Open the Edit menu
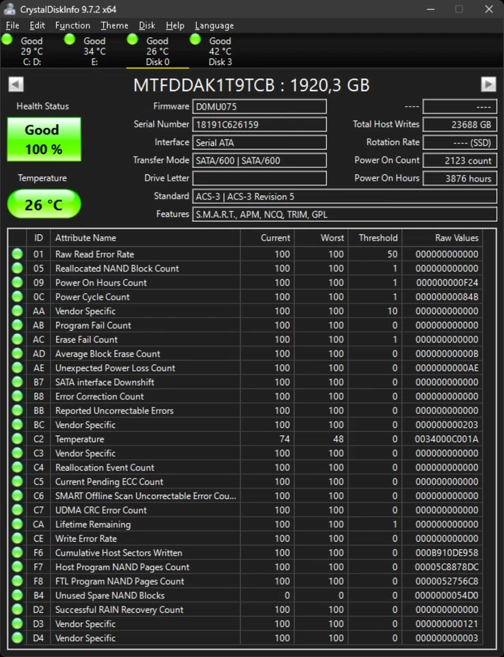Screen dimensions: 504x657 coord(37,25)
